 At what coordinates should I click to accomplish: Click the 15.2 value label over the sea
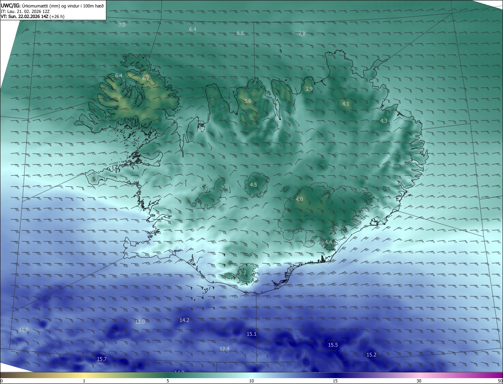pos(371,355)
